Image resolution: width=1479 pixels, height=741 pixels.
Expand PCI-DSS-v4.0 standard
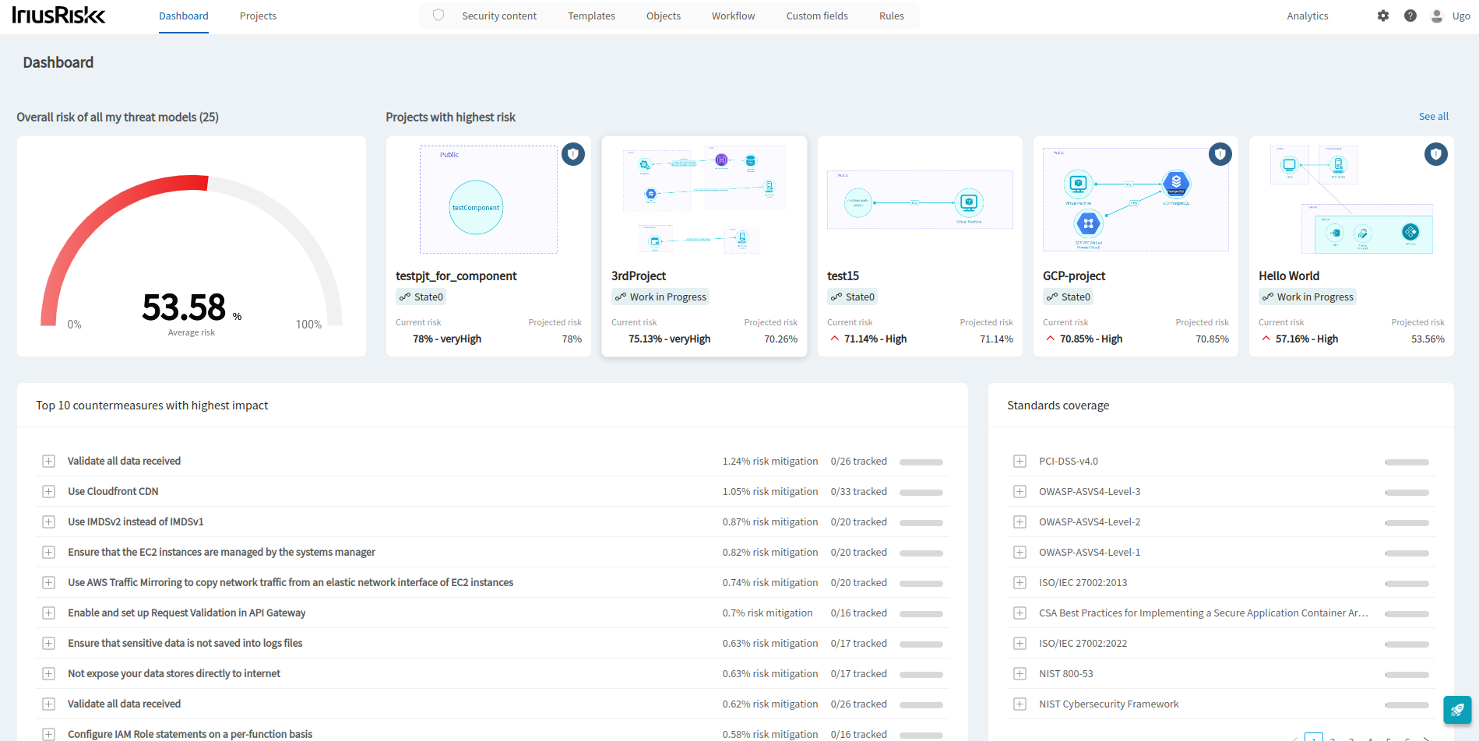pos(1019,462)
